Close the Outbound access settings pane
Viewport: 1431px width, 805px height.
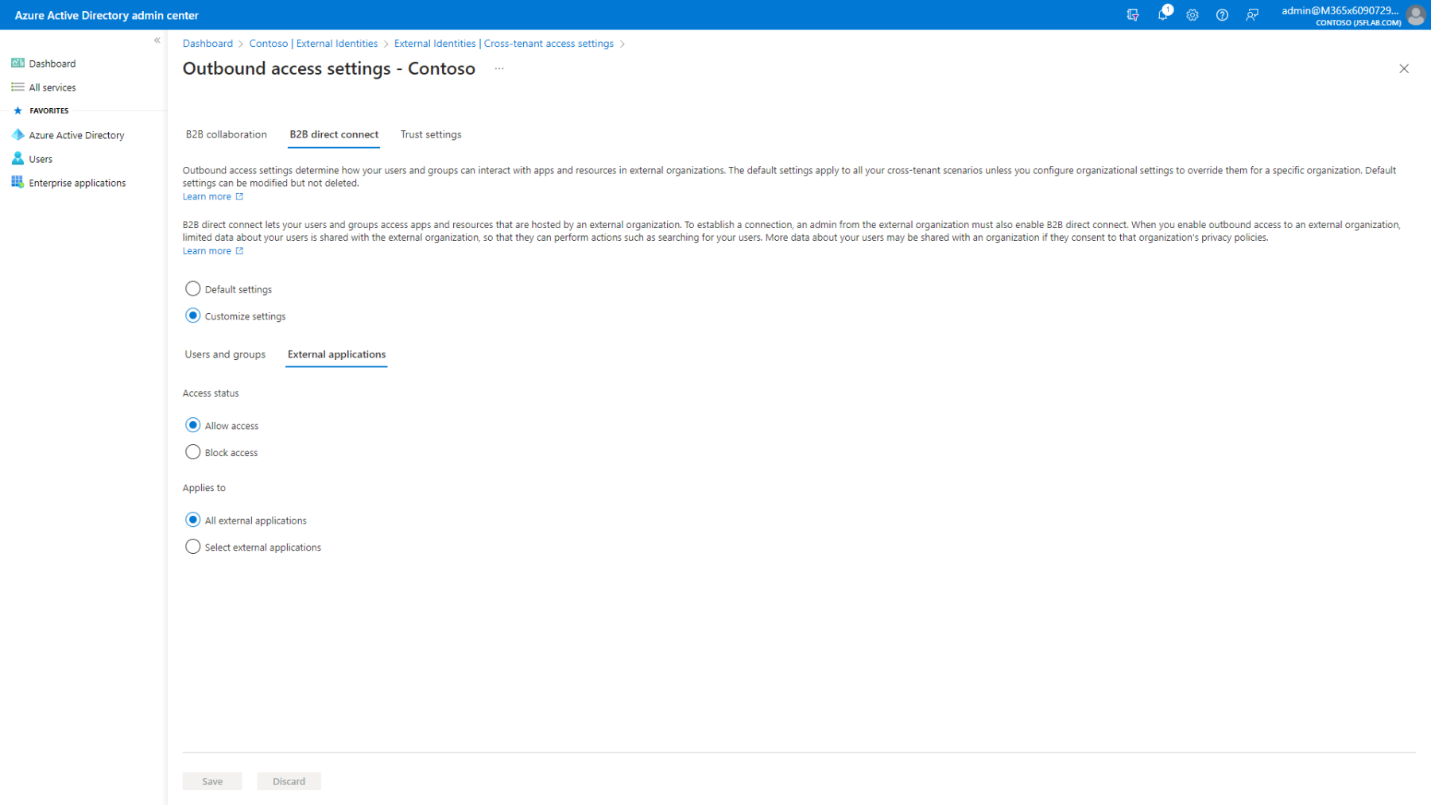1404,68
